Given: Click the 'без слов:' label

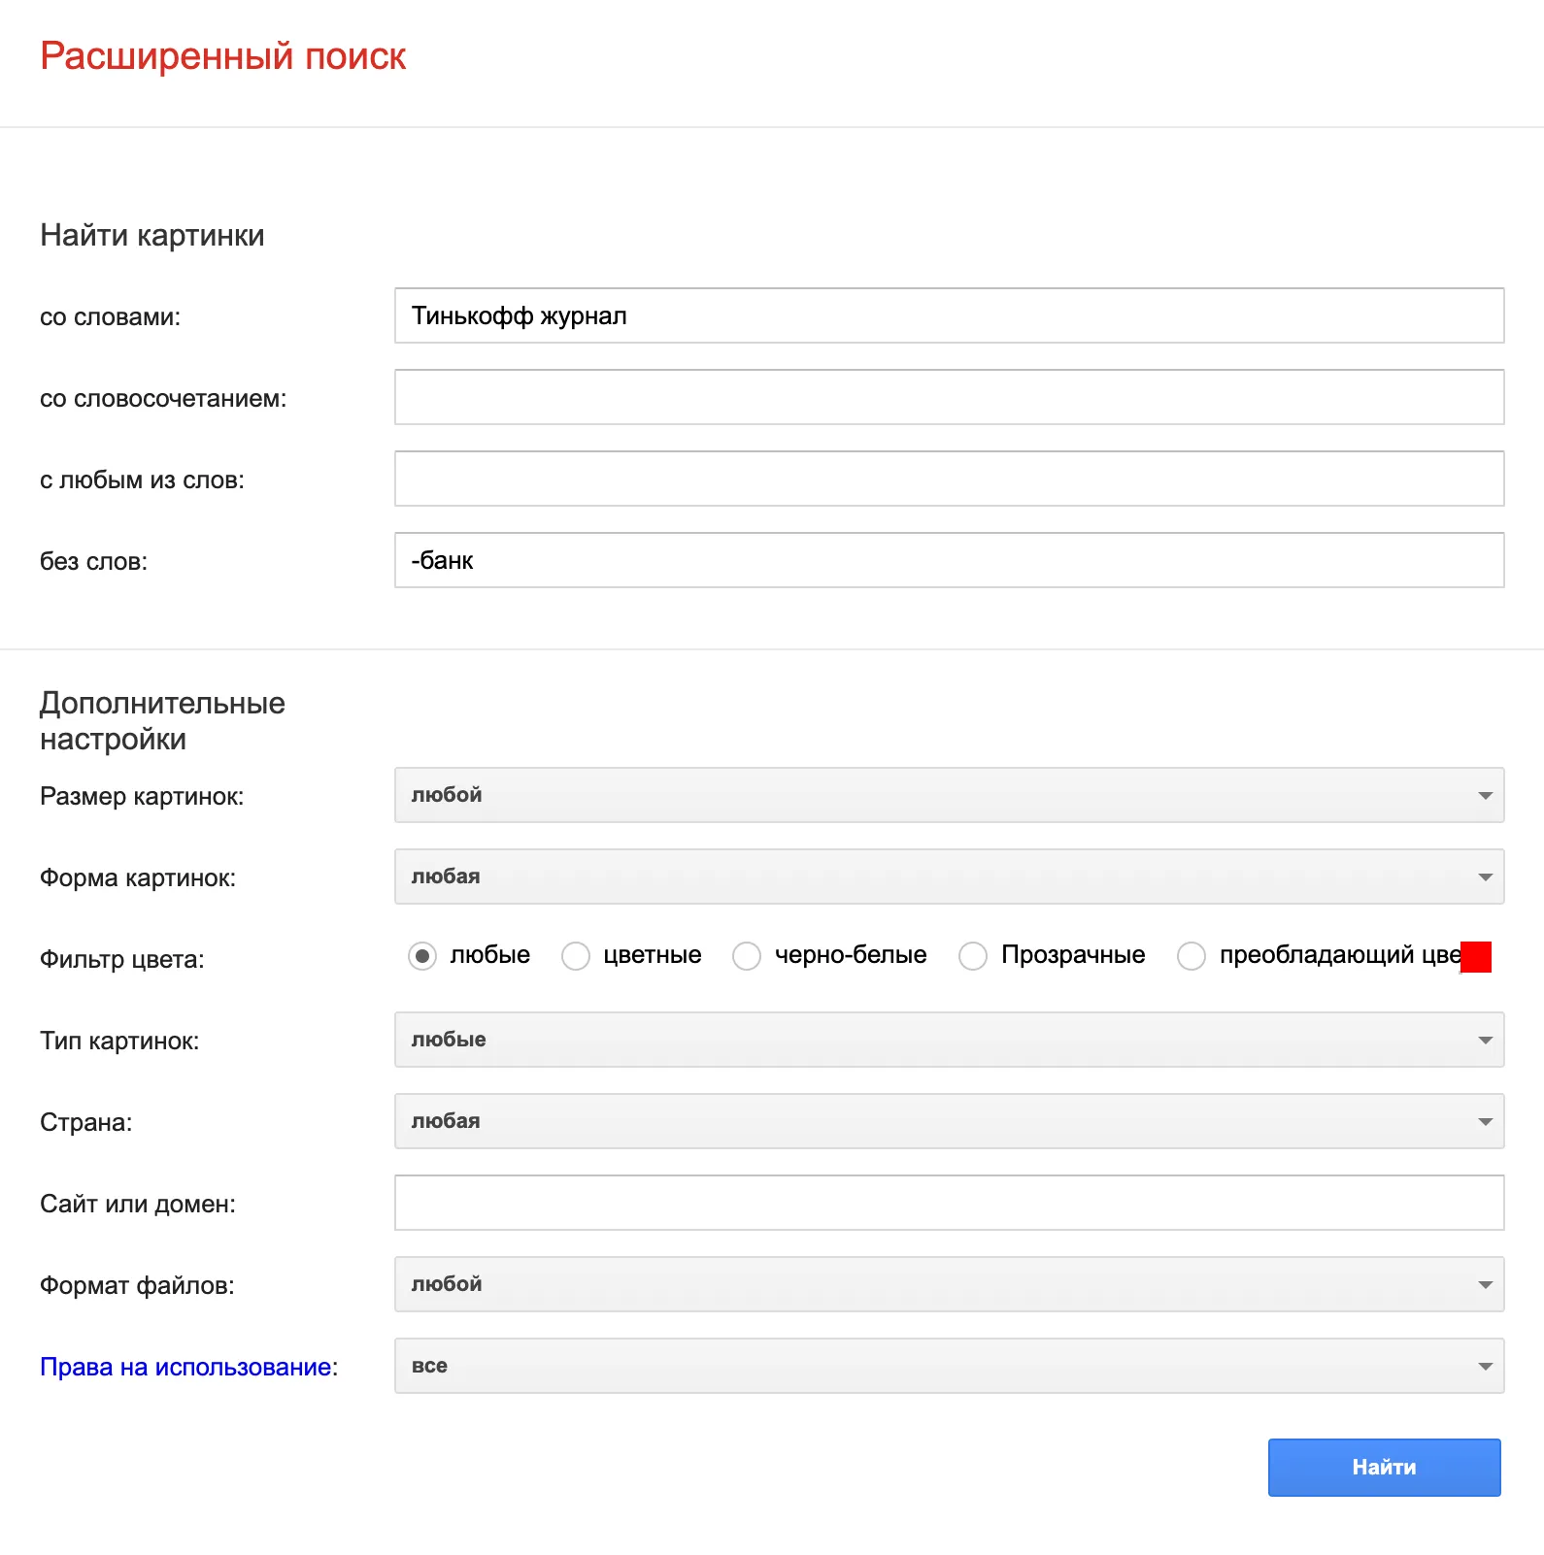Looking at the screenshot, I should point(93,561).
